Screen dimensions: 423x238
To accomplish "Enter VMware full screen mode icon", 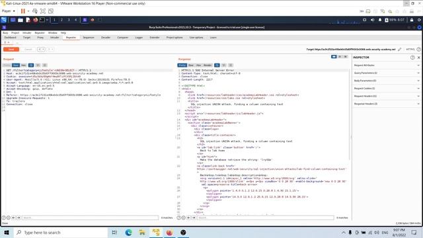I will pyautogui.click(x=42, y=11).
